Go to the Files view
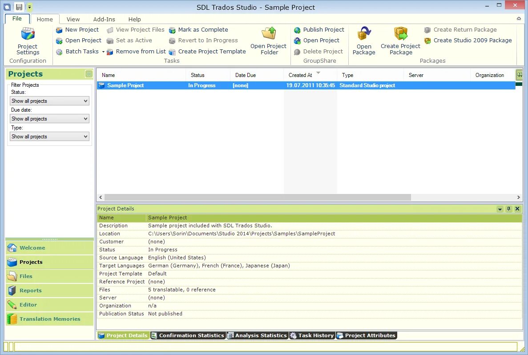Screen dimensions: 528x355 [x=49, y=276]
